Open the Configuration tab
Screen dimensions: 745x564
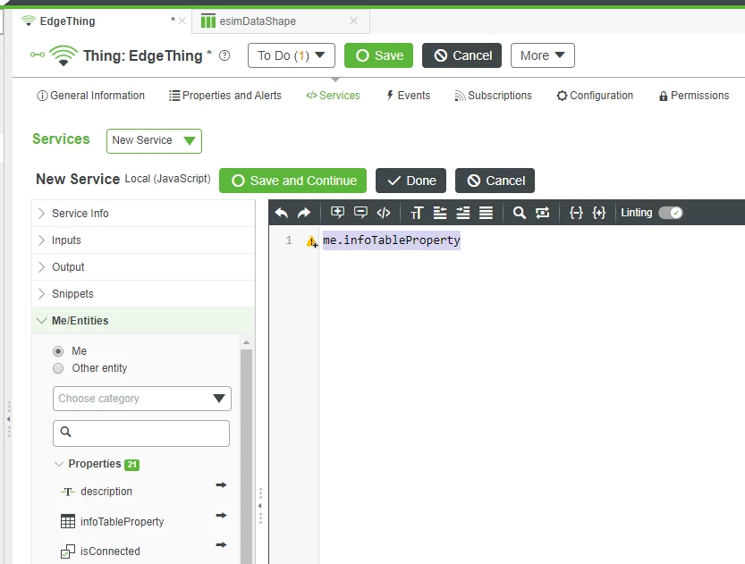click(595, 96)
